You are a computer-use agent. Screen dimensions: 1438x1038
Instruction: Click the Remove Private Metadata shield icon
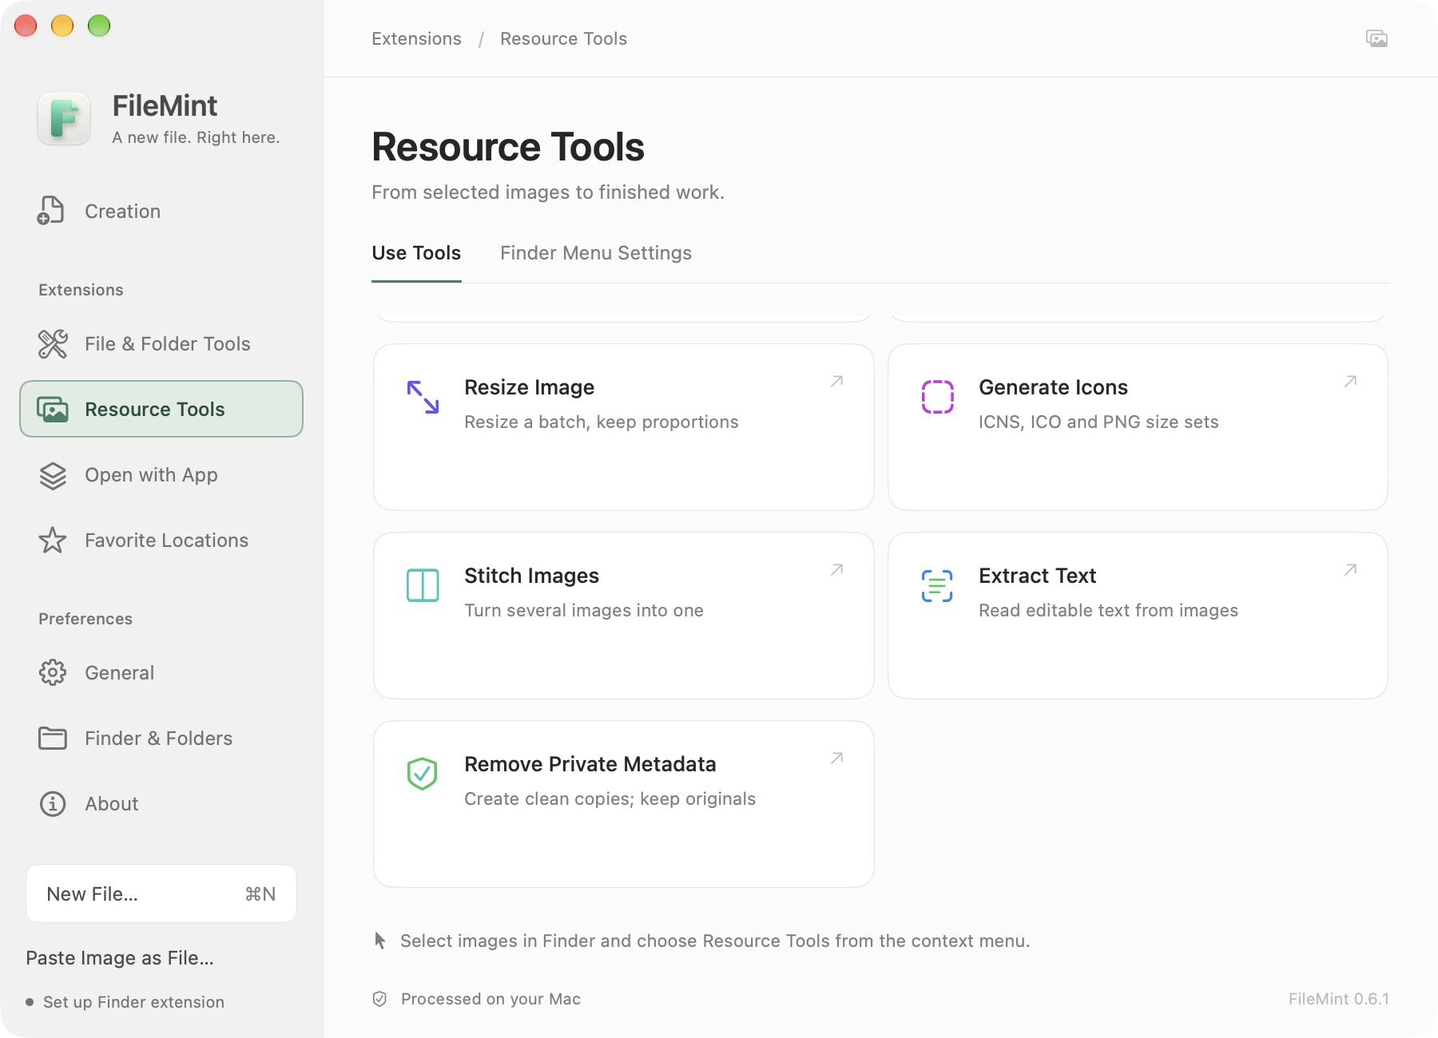click(422, 774)
